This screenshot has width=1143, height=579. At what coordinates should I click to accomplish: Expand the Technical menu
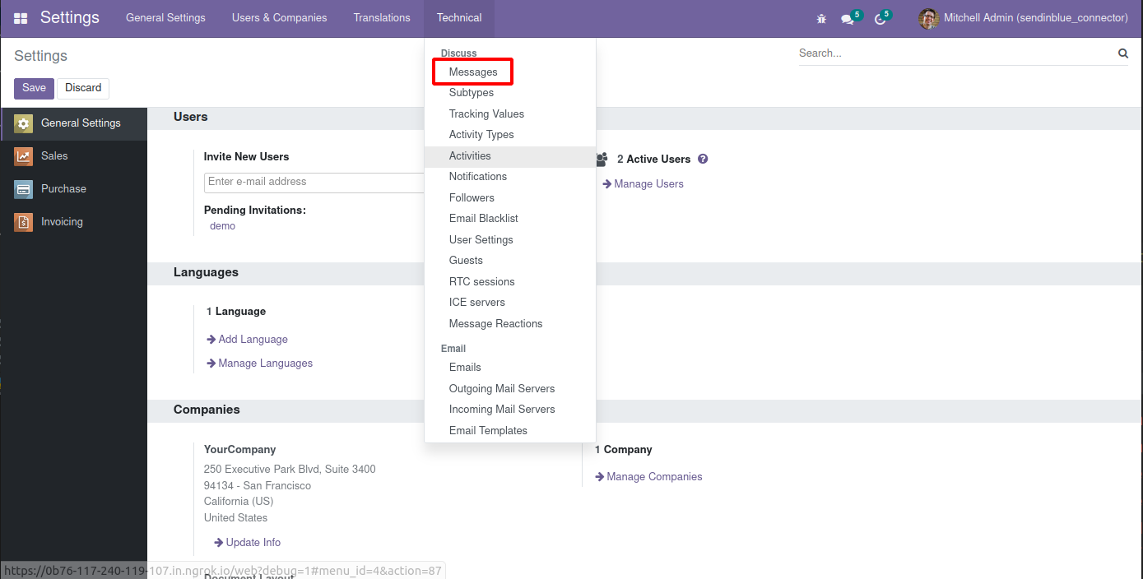(x=459, y=18)
